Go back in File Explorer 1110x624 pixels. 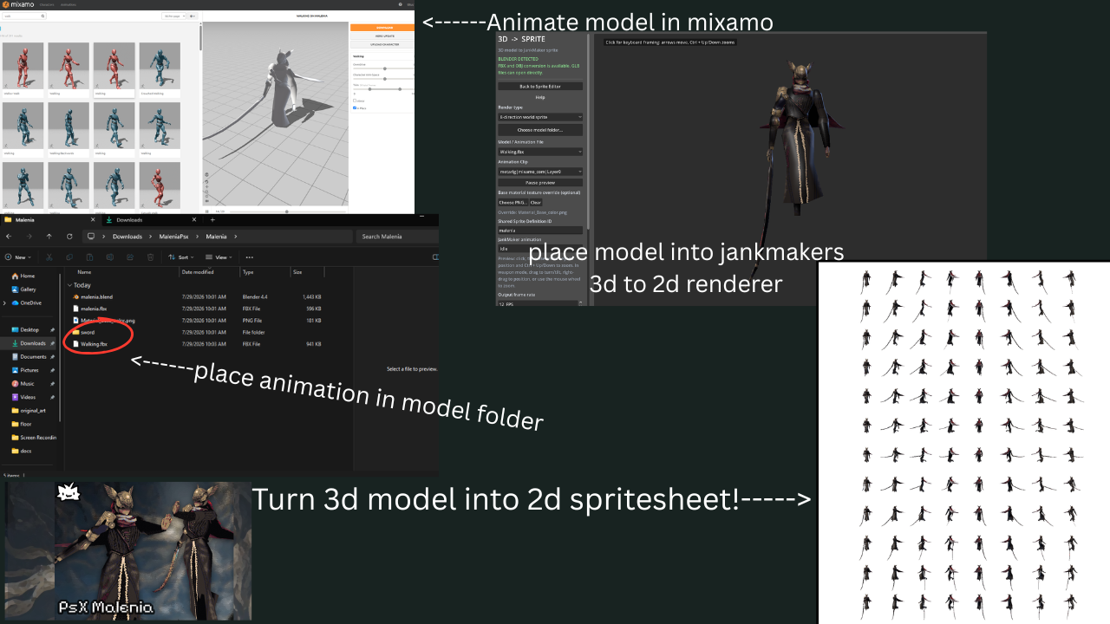pos(10,237)
